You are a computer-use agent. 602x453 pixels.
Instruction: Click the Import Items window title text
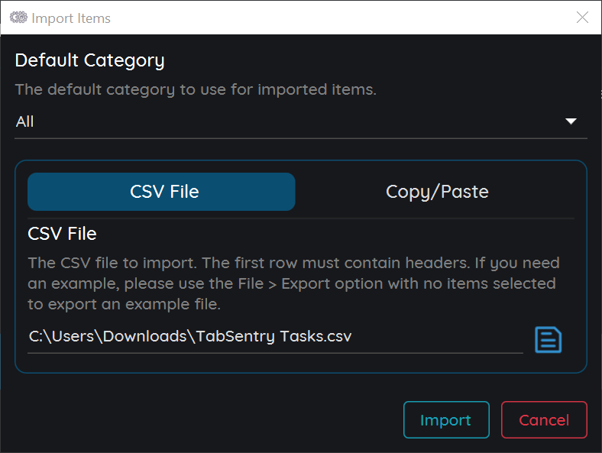pyautogui.click(x=71, y=18)
